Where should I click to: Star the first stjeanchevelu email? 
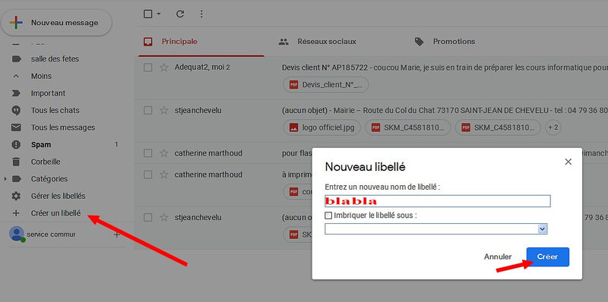(x=164, y=110)
